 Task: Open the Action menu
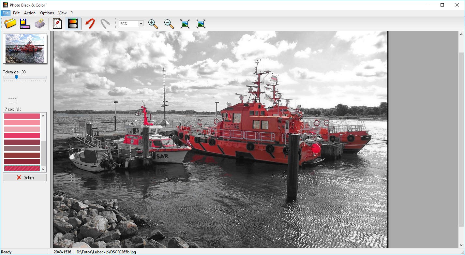pyautogui.click(x=30, y=13)
